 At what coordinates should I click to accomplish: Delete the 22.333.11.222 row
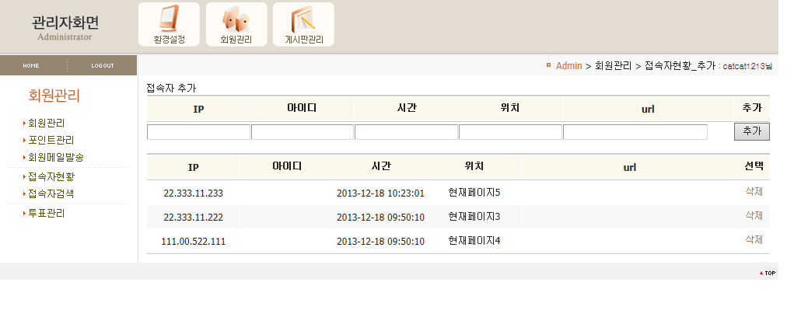(x=754, y=215)
